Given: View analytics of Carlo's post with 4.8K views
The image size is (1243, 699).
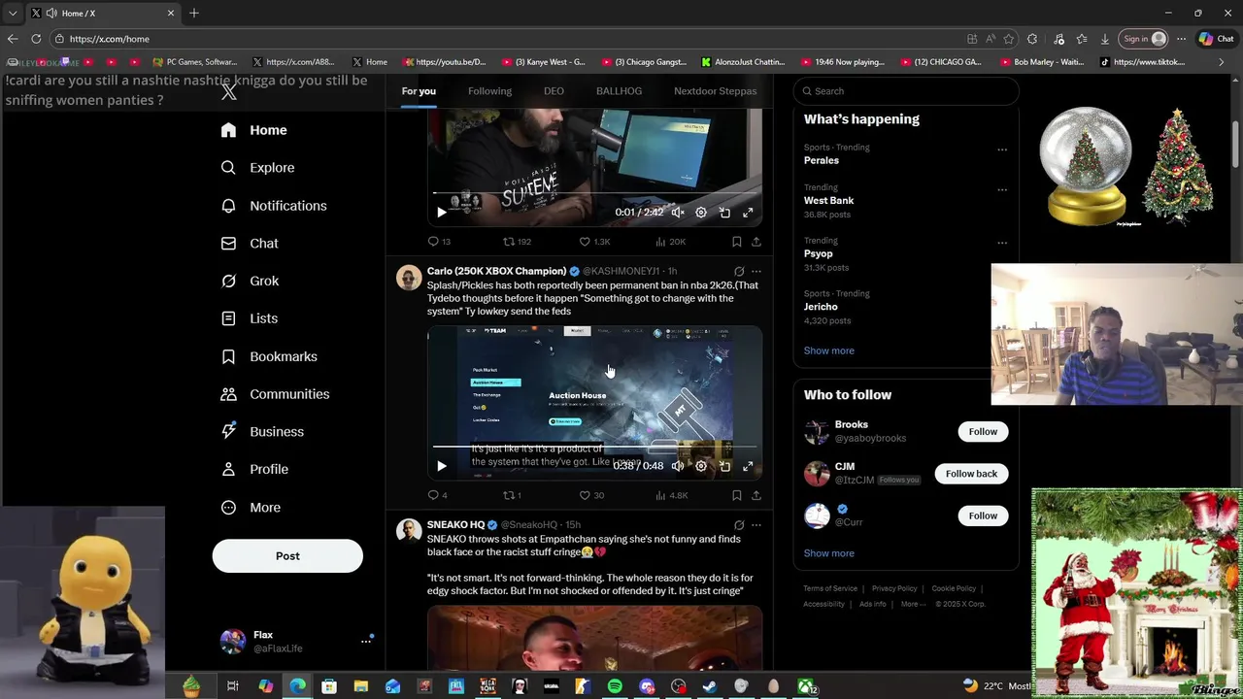Looking at the screenshot, I should coord(671,495).
